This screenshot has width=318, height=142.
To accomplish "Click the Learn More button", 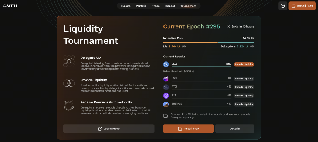I will pyautogui.click(x=109, y=129).
